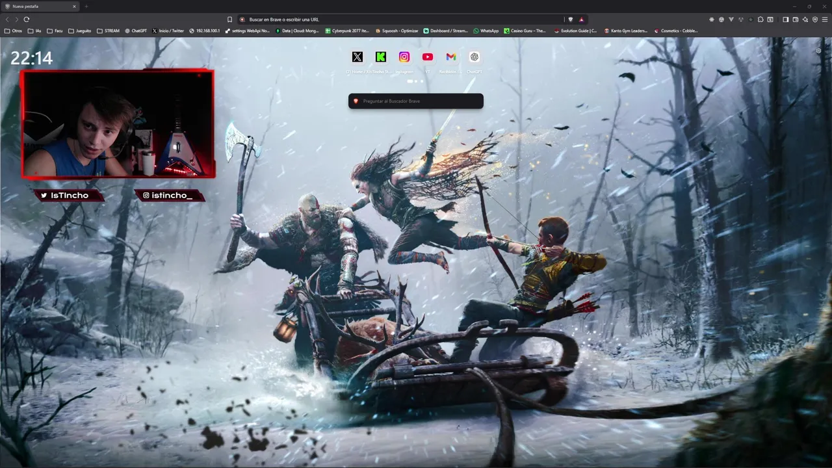Open the Facu bookmarks folder
832x468 pixels.
(x=55, y=31)
